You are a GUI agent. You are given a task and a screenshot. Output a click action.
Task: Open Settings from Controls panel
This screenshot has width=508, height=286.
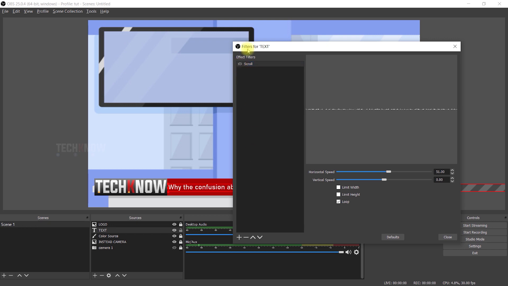[x=475, y=246]
